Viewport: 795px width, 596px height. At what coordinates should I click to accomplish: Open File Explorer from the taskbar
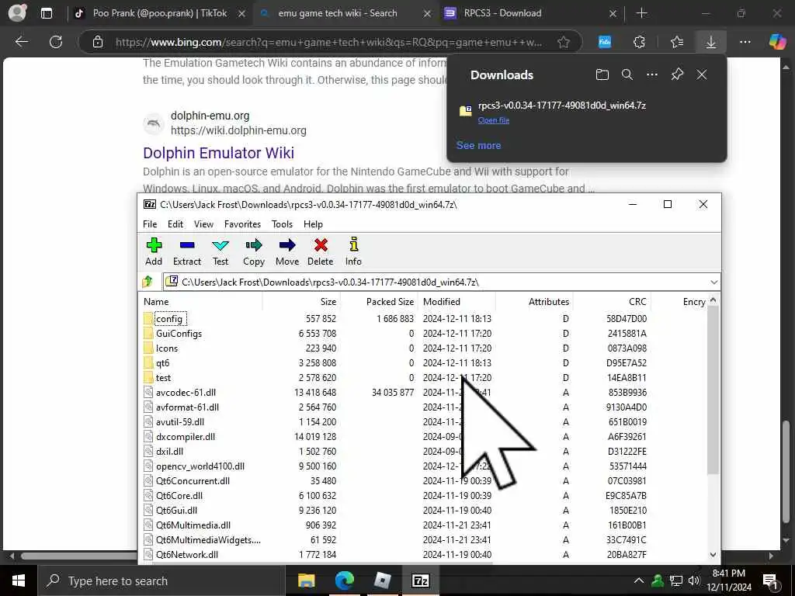pos(306,580)
